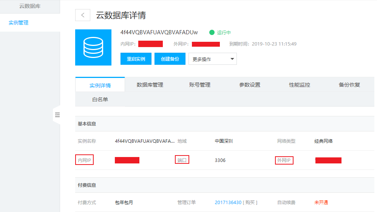Open order link 2017136430
Image resolution: width=377 pixels, height=212 pixels.
coord(228,203)
